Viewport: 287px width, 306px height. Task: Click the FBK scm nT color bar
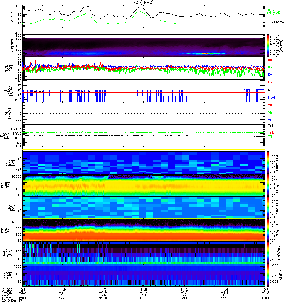click(x=268, y=275)
